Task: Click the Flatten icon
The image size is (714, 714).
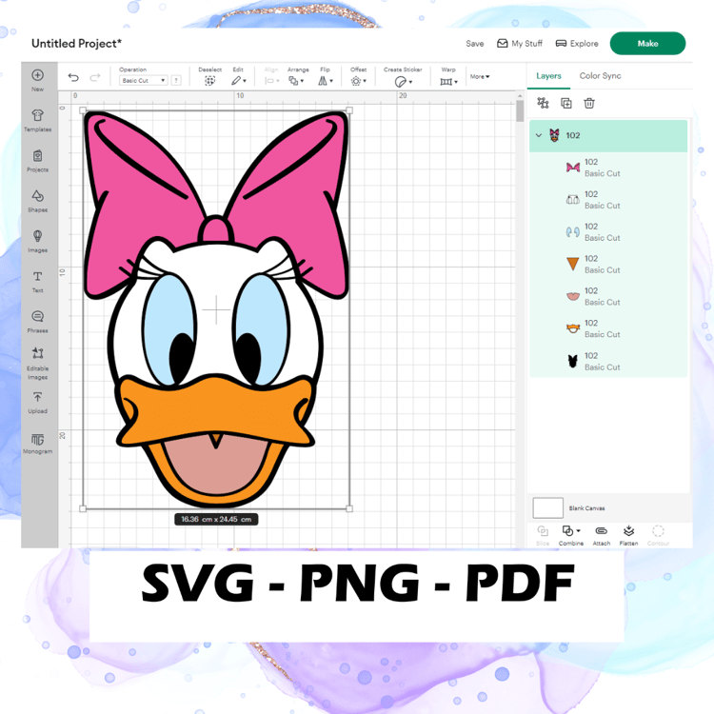Action: pyautogui.click(x=628, y=535)
